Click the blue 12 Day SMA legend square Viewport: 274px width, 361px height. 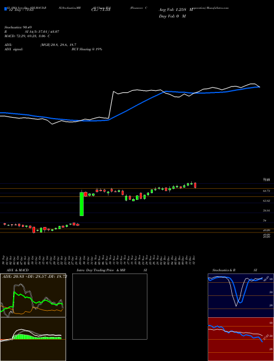(x=5, y=9)
